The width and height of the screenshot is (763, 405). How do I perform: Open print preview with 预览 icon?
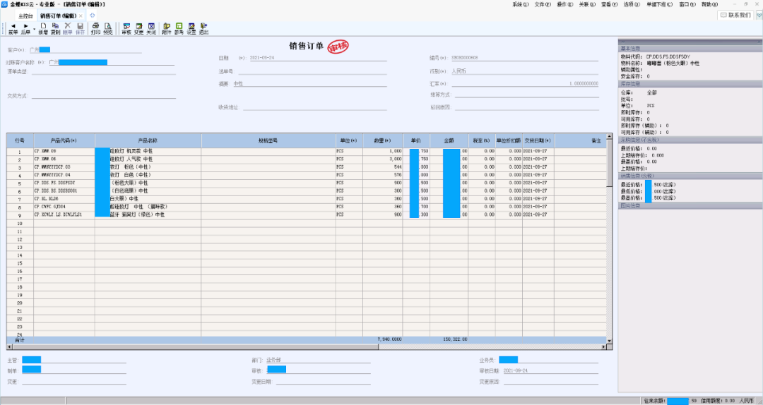click(107, 29)
